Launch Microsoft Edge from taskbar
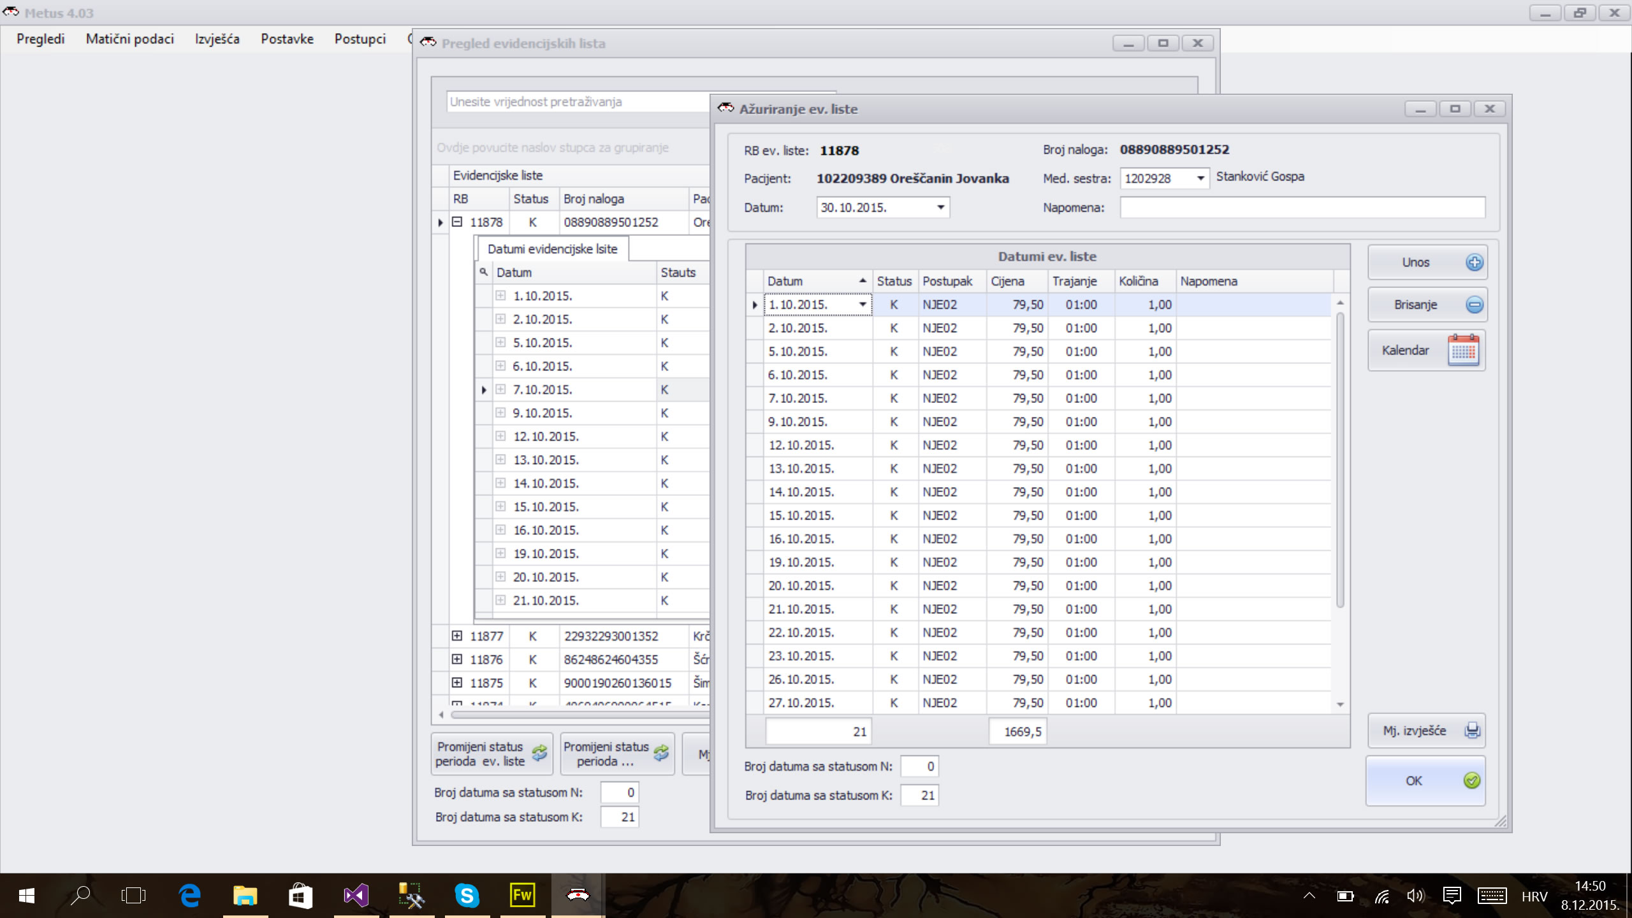Screen dimensions: 1632x918 (x=189, y=896)
